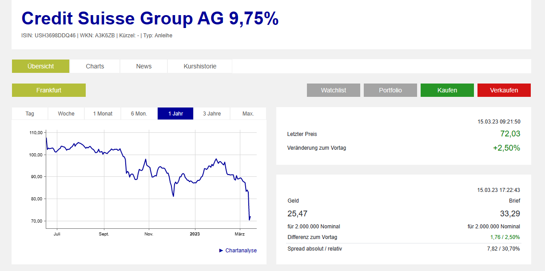Show the 1 Monat chart range
The height and width of the screenshot is (271, 545).
[x=103, y=114]
